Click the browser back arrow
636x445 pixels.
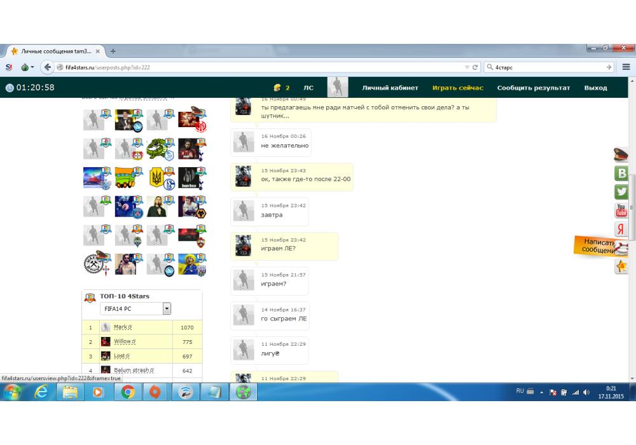[47, 67]
